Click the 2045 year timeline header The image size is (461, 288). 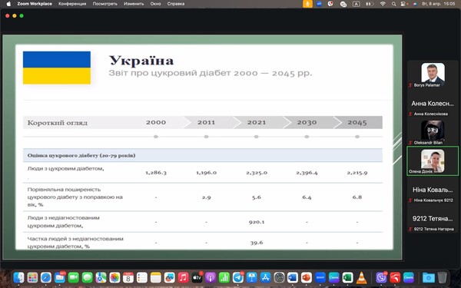click(x=357, y=122)
